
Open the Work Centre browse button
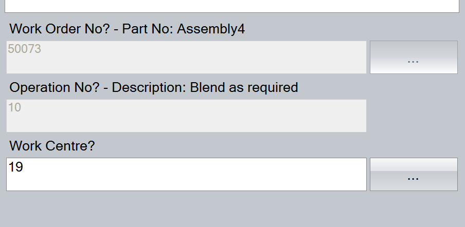click(x=413, y=174)
